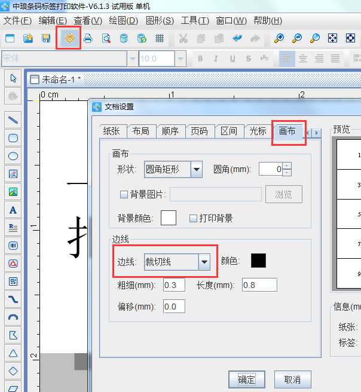The image size is (361, 392).
Task: Open the font size 10.0 dropdown arrow
Action: point(180,59)
